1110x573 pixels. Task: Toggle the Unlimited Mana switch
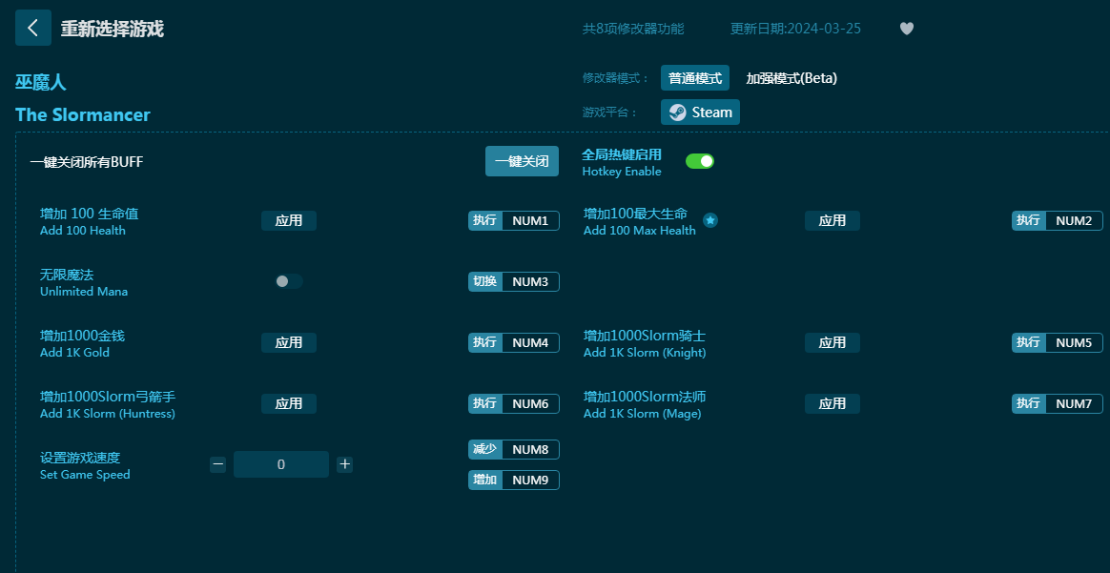click(x=289, y=281)
